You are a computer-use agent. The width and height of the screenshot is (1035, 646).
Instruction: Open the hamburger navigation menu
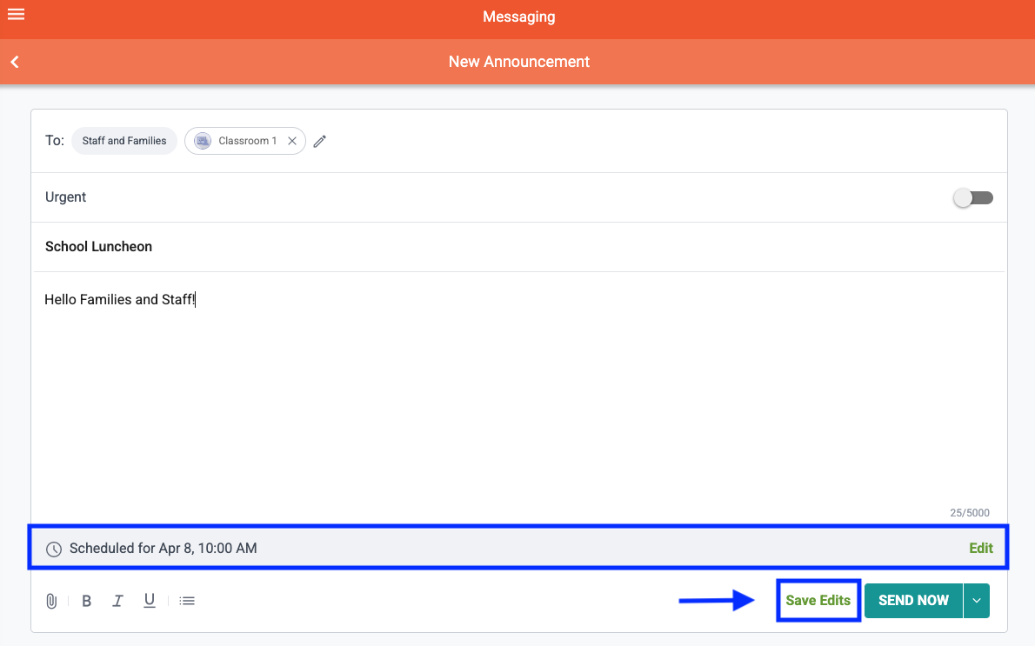coord(16,15)
